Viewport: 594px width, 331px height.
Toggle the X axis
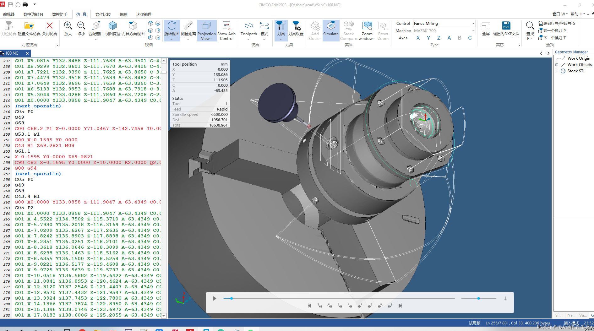point(418,38)
